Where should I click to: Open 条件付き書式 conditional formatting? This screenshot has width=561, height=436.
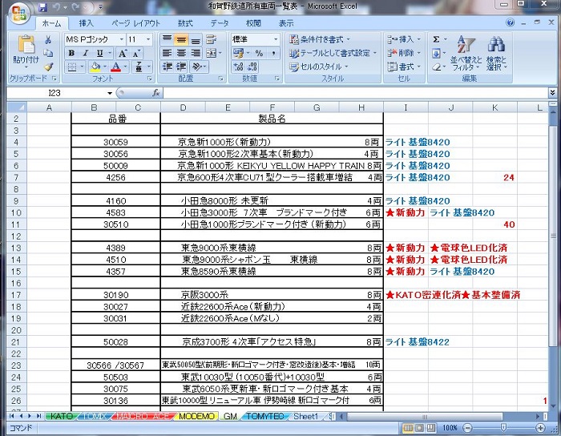click(x=320, y=39)
